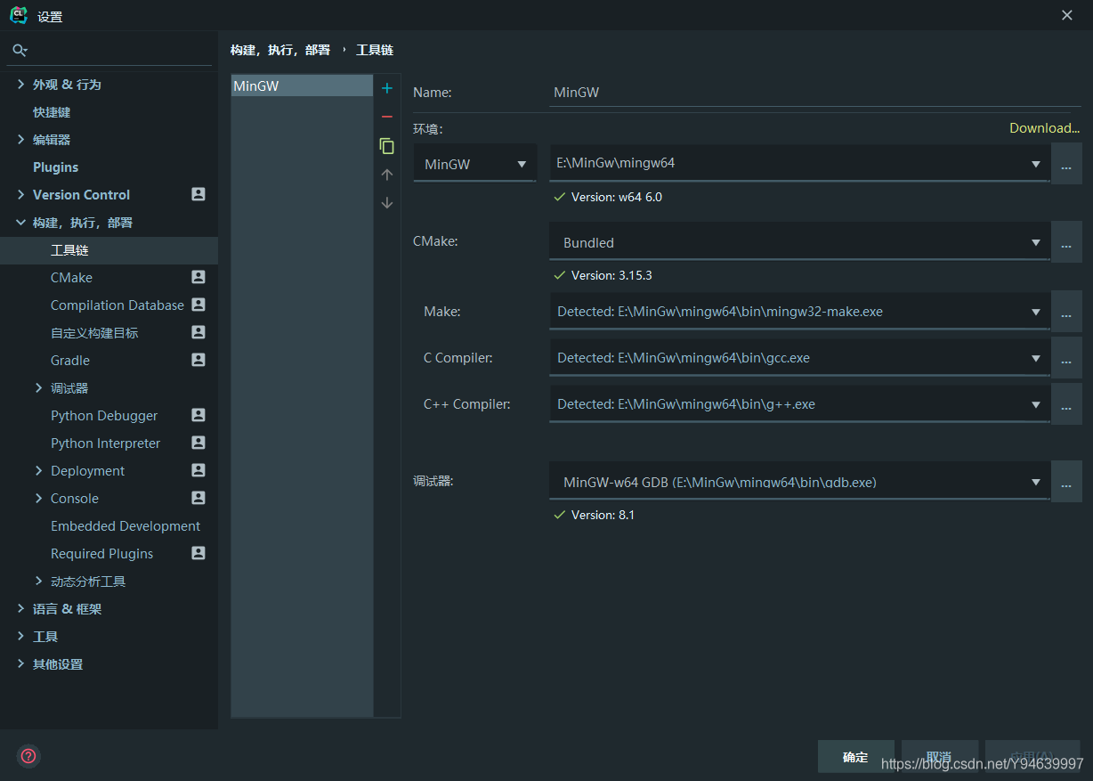The width and height of the screenshot is (1093, 781).
Task: Open the MinGW environment type dropdown
Action: (522, 165)
